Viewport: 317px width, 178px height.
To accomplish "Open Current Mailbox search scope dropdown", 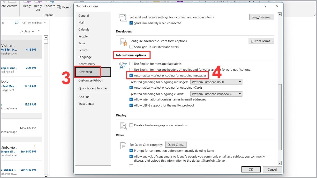I will pyautogui.click(x=34, y=23).
